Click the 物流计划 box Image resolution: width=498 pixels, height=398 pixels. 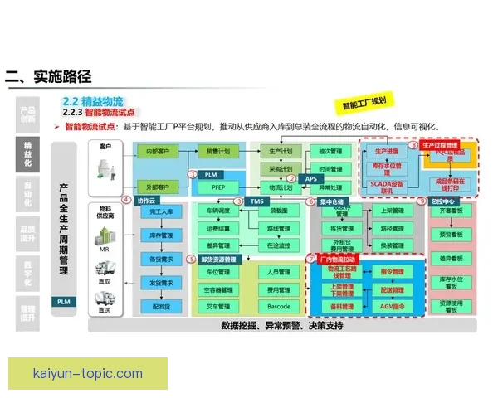coord(281,187)
